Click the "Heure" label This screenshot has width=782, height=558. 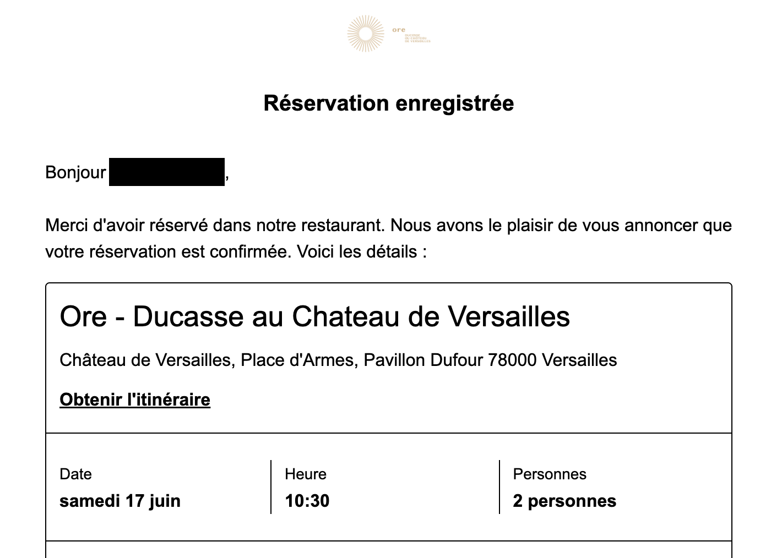306,474
